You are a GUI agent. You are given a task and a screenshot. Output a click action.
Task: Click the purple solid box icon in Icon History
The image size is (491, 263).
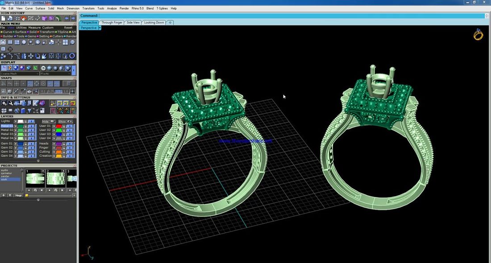click(x=45, y=18)
